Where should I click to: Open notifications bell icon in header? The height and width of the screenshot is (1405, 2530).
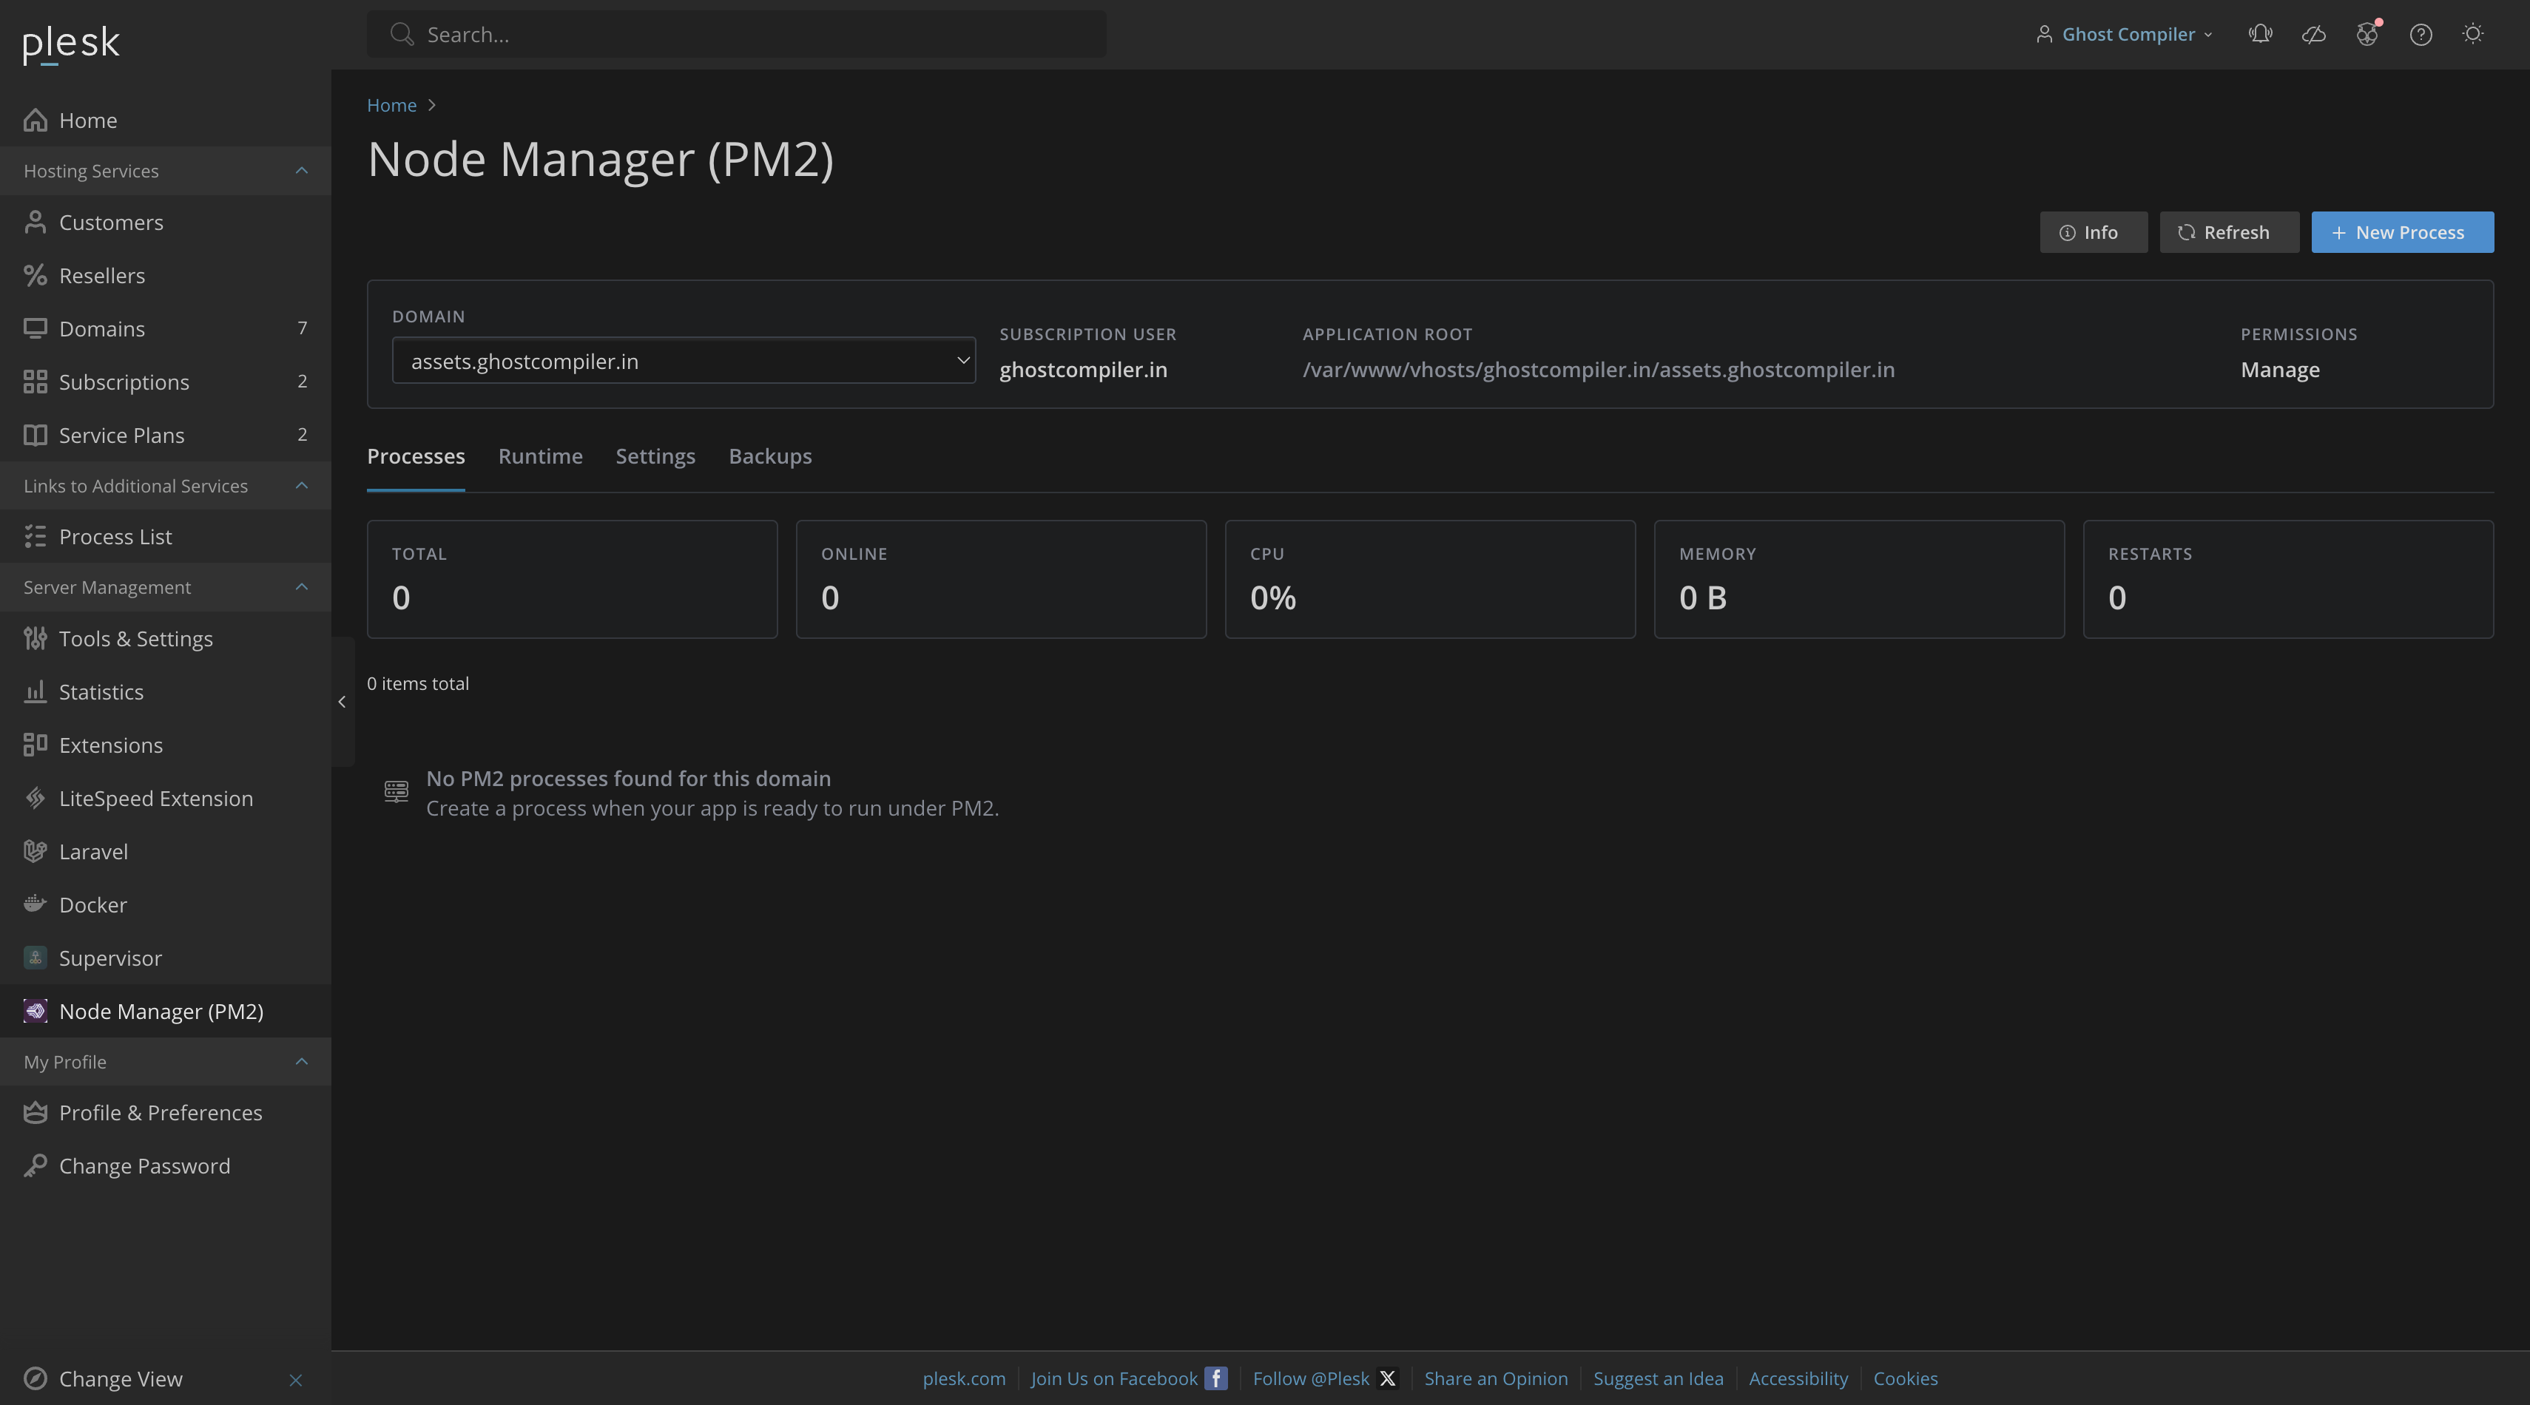[x=2260, y=34]
